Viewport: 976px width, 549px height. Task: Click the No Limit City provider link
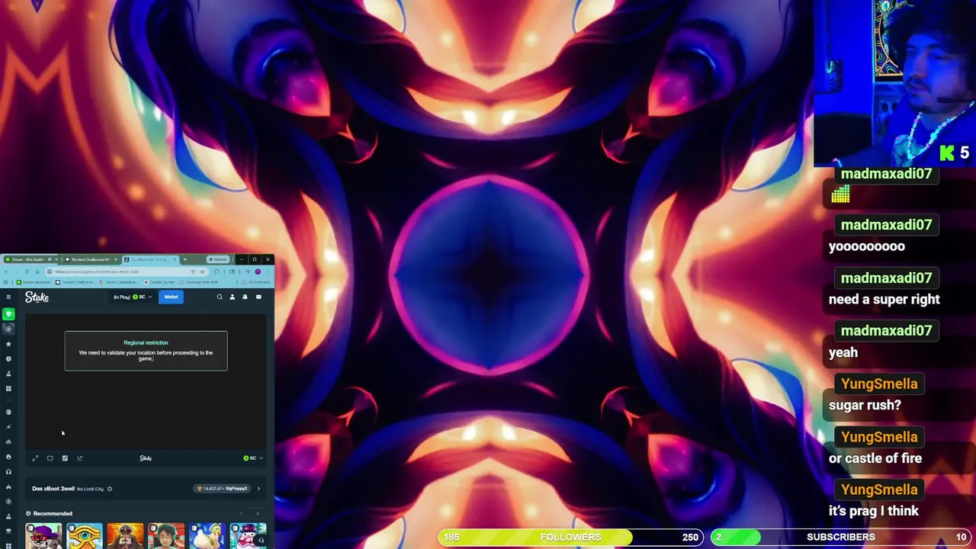click(x=90, y=489)
